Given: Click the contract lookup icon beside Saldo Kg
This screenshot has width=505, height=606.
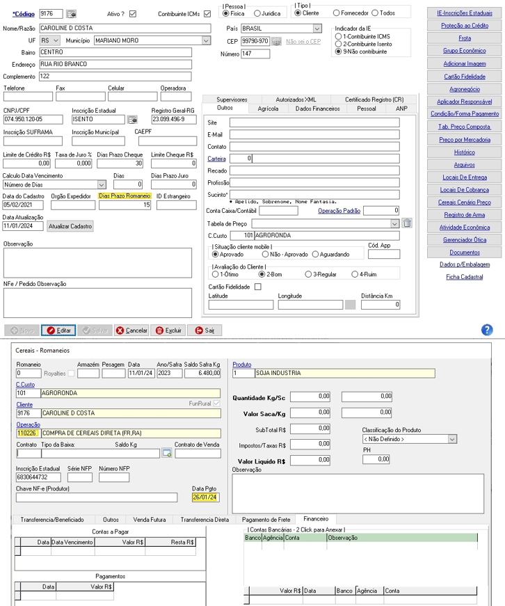Looking at the screenshot, I should [x=166, y=454].
